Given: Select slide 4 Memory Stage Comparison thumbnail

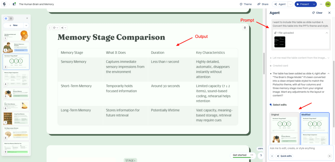Looking at the screenshot, I should [x=16, y=79].
